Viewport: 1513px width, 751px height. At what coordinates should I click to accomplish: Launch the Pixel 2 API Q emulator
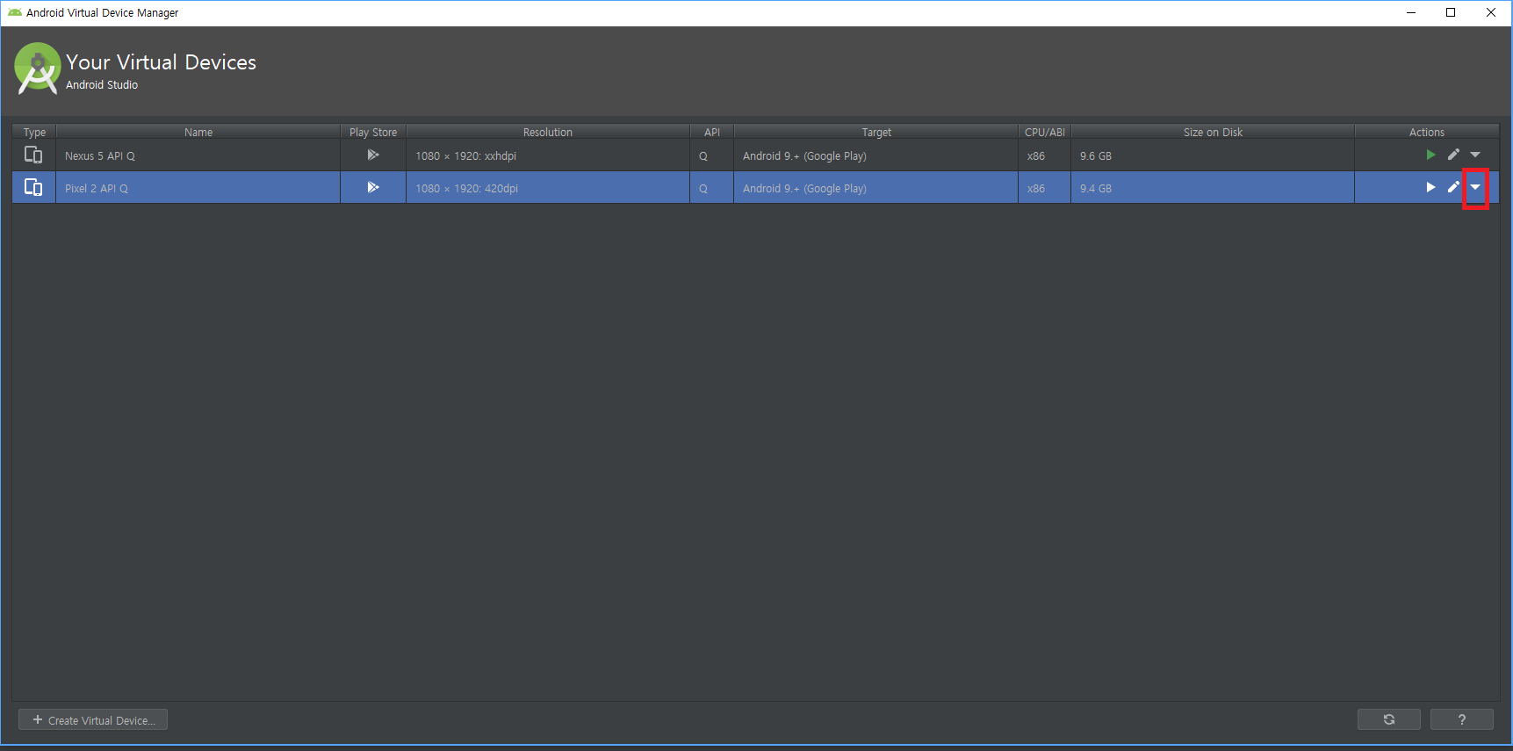pyautogui.click(x=1430, y=187)
